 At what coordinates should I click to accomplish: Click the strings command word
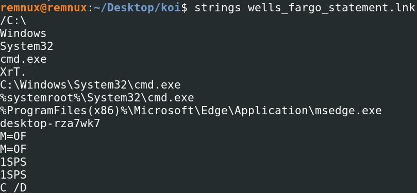(x=218, y=8)
